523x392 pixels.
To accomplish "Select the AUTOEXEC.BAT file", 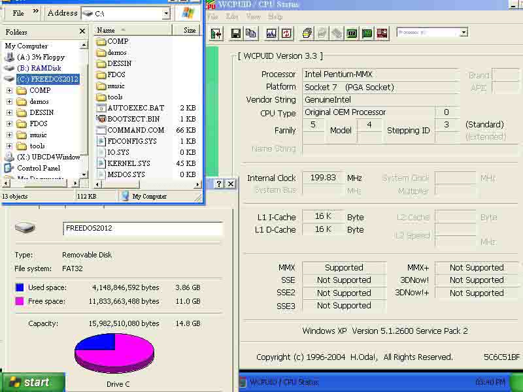I will [130, 108].
